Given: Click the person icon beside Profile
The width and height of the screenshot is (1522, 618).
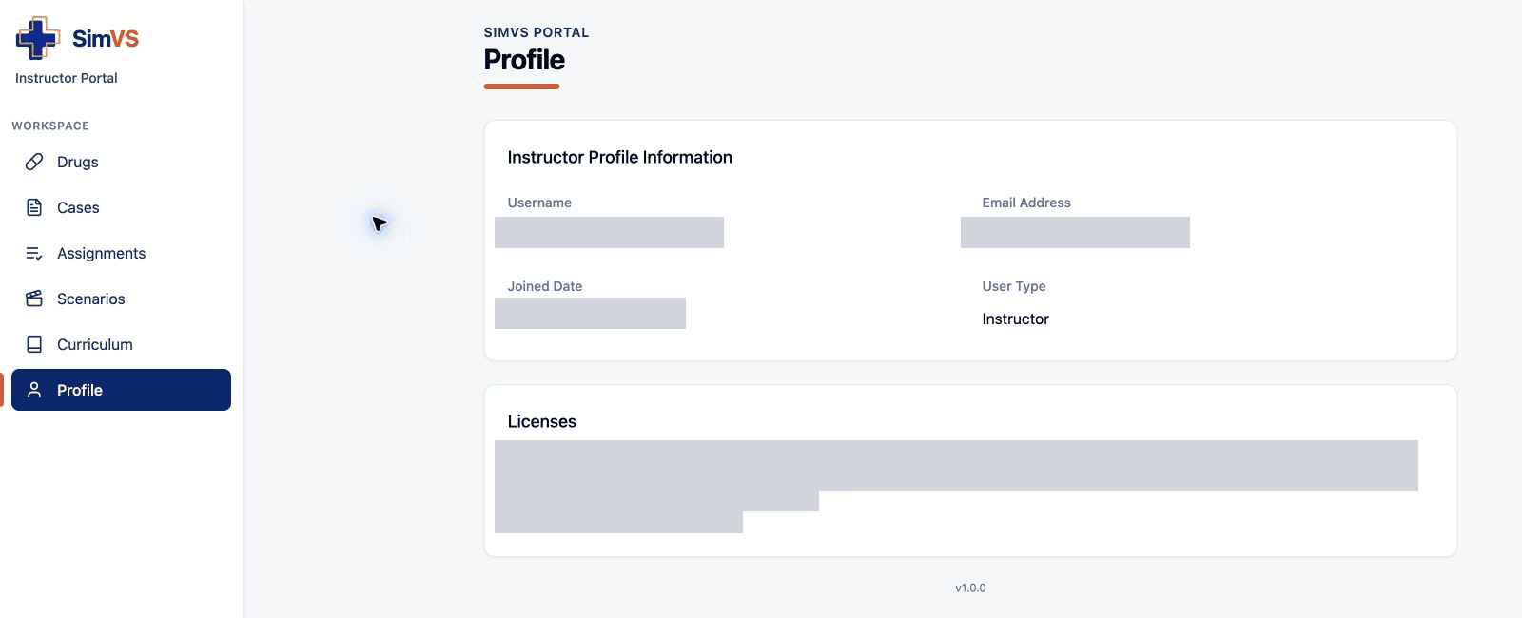Looking at the screenshot, I should coord(34,390).
